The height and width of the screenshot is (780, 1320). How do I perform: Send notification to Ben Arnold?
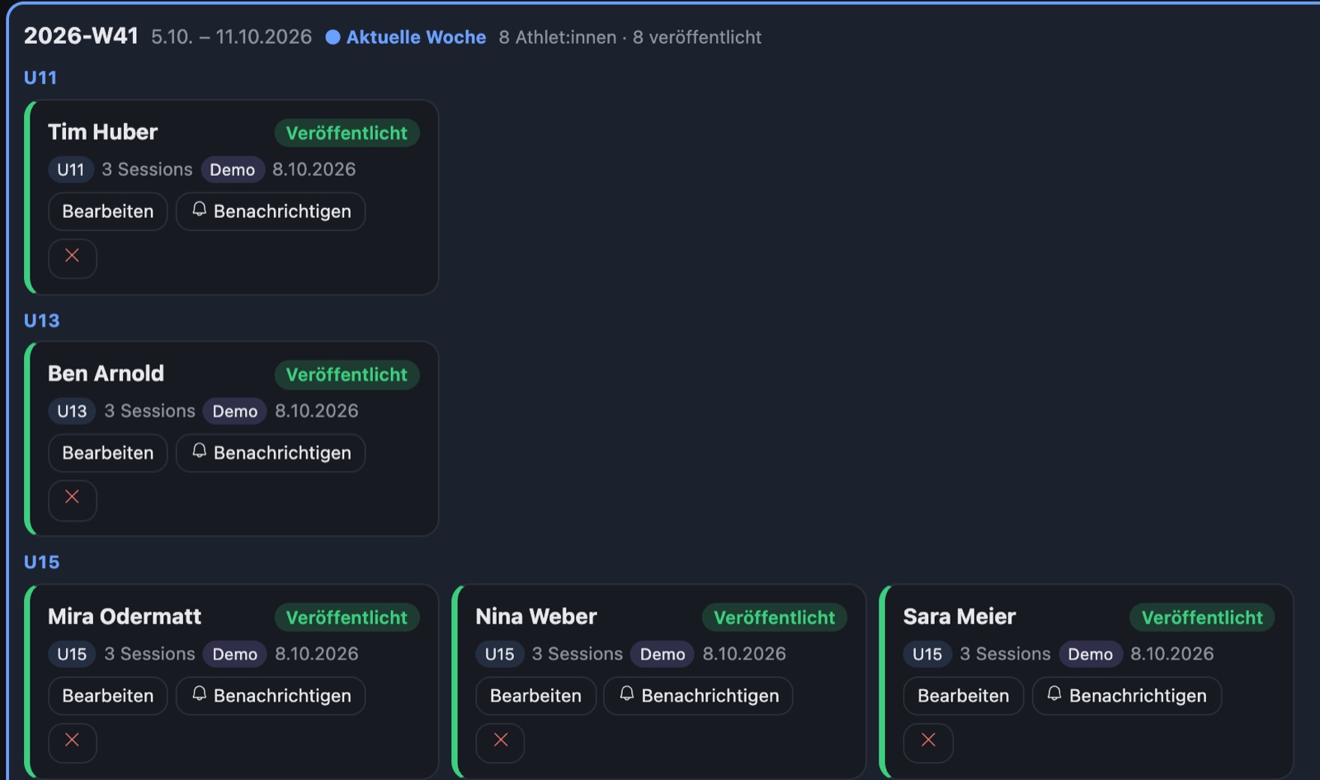coord(271,453)
